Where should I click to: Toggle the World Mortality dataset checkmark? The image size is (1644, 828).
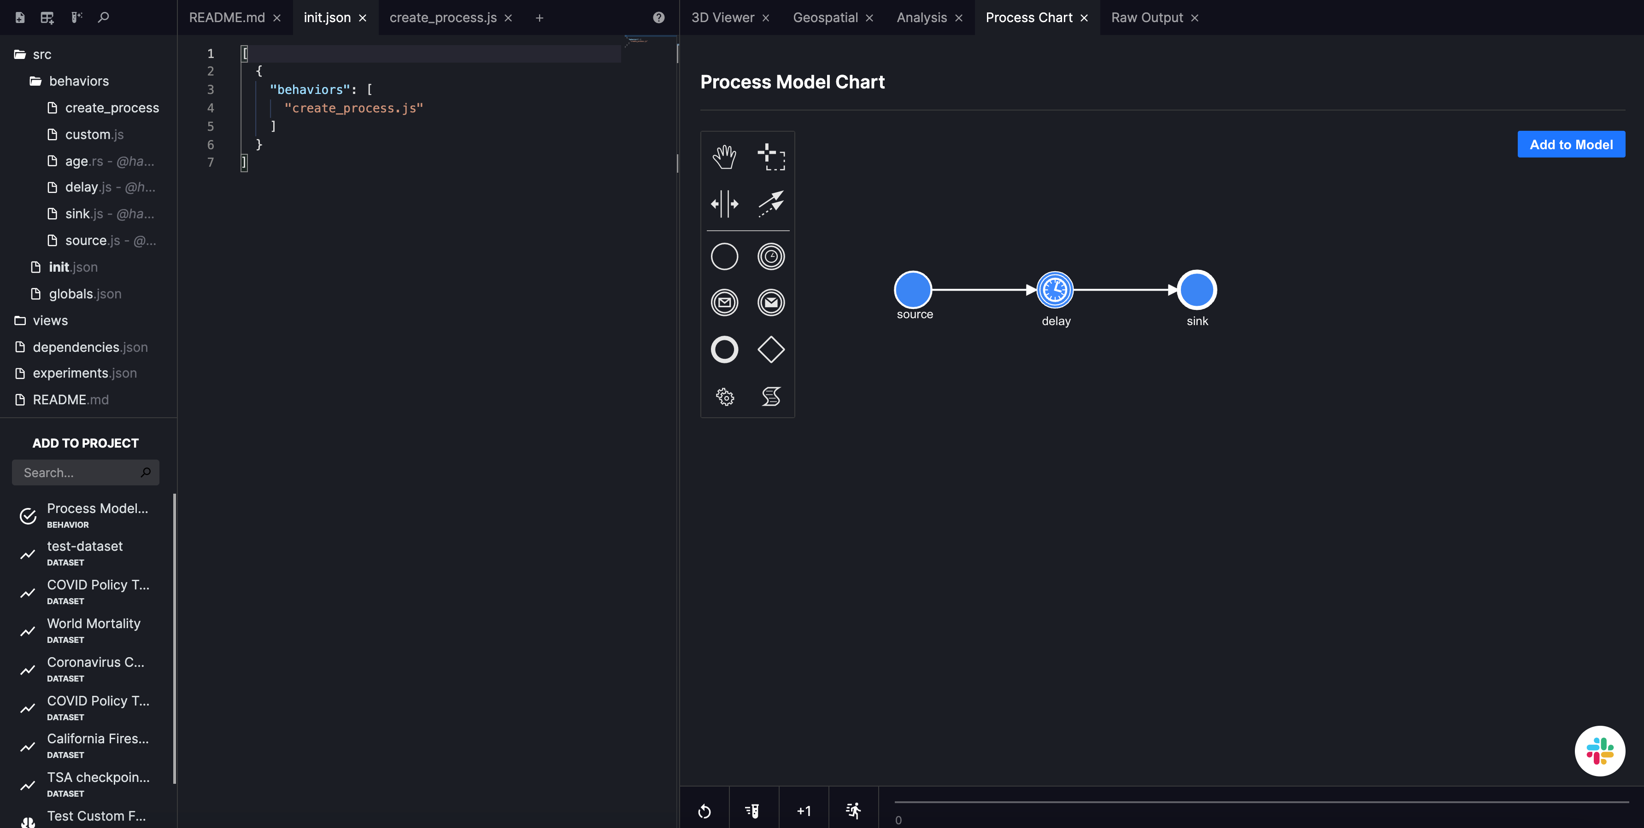[28, 631]
